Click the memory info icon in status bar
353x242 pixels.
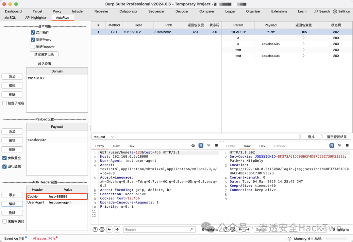[290, 239]
